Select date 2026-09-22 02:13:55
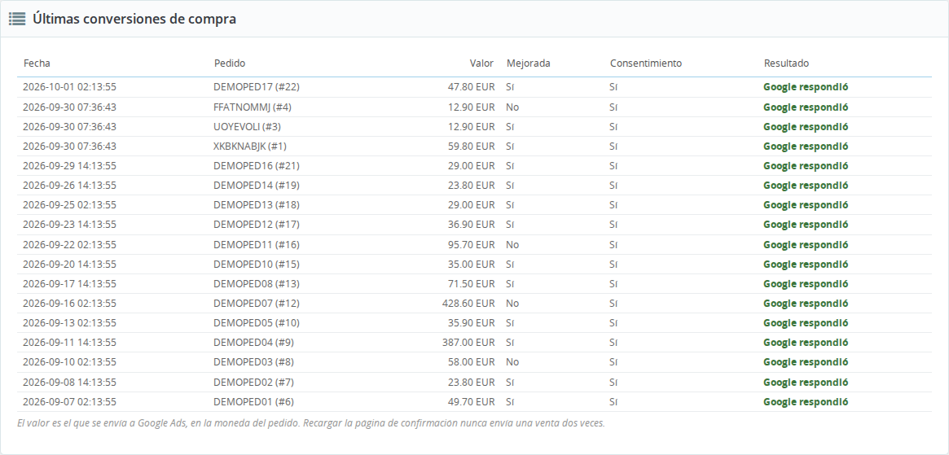The width and height of the screenshot is (949, 455). (x=69, y=244)
